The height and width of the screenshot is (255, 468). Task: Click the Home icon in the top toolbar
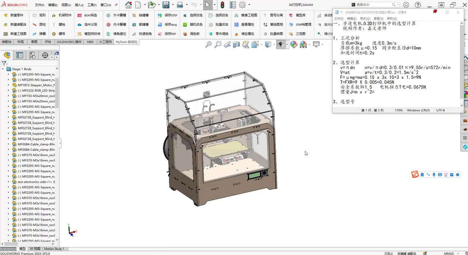(128, 5)
